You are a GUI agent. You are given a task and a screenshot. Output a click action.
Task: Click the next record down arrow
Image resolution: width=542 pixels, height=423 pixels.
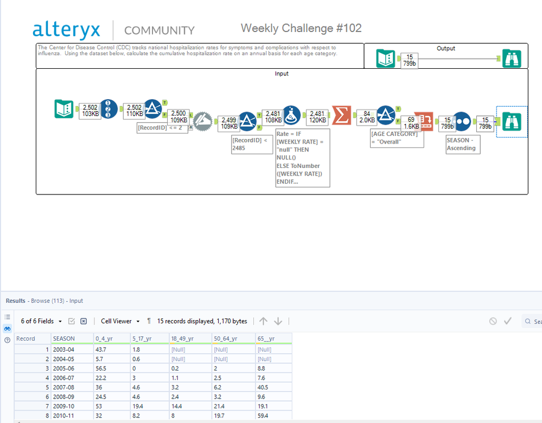pos(278,321)
